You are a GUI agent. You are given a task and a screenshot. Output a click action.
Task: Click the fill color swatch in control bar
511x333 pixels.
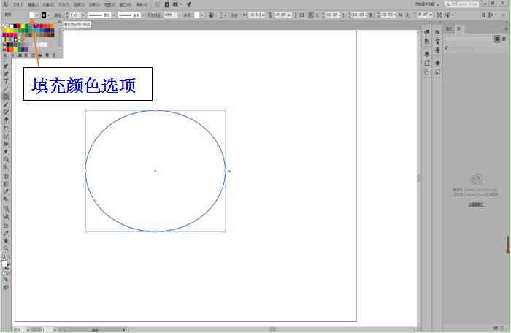click(32, 15)
